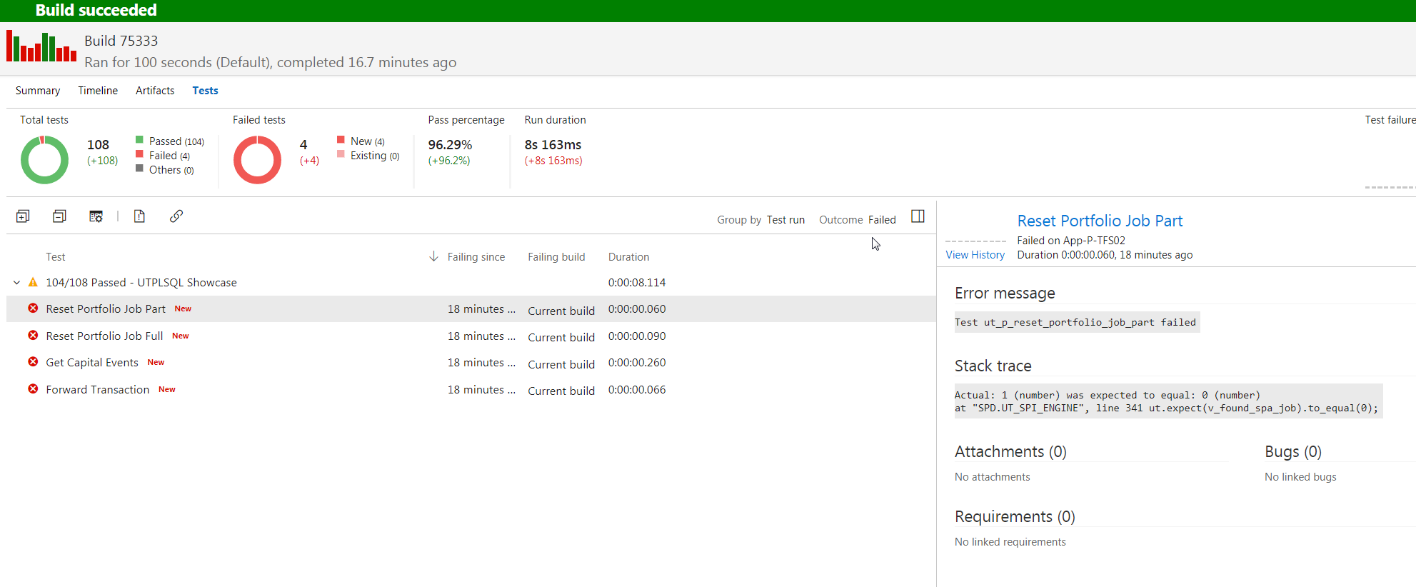The width and height of the screenshot is (1416, 587).
Task: Sort by the Failing since column arrow
Action: (433, 256)
